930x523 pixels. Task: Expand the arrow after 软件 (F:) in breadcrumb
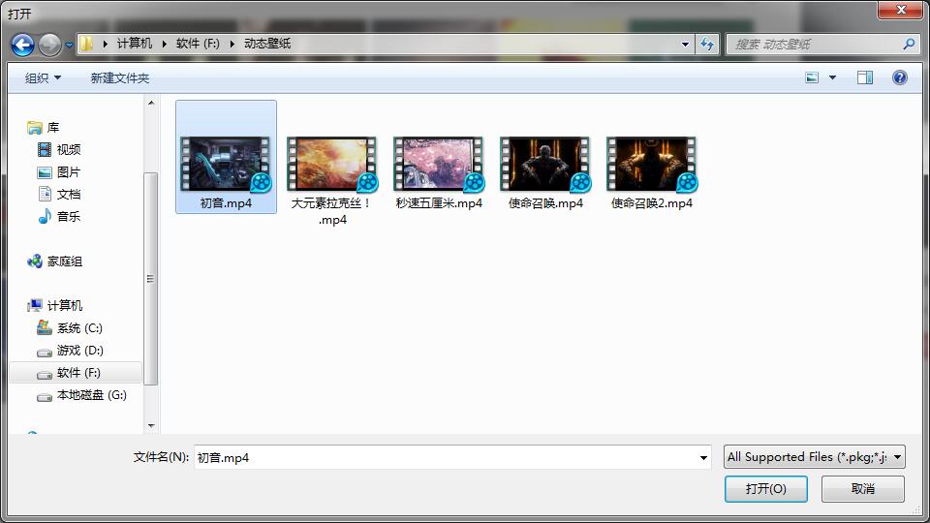tap(232, 44)
